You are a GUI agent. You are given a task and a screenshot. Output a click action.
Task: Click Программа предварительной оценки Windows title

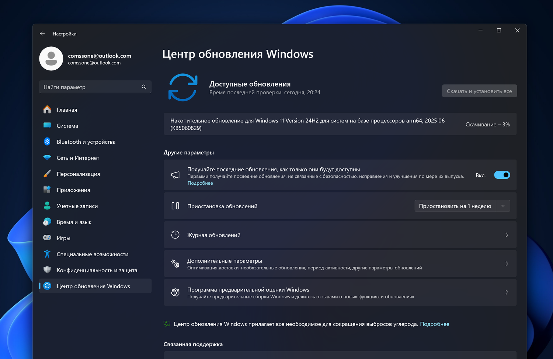tap(248, 290)
